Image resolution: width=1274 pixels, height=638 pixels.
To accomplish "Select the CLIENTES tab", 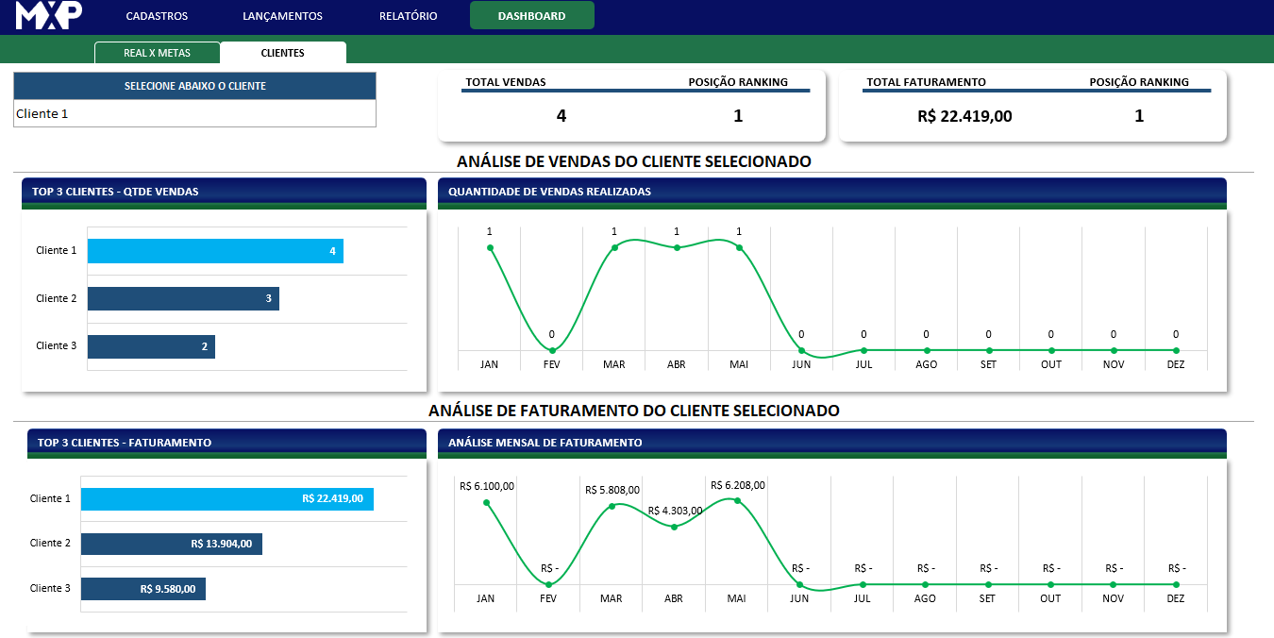I will 282,53.
